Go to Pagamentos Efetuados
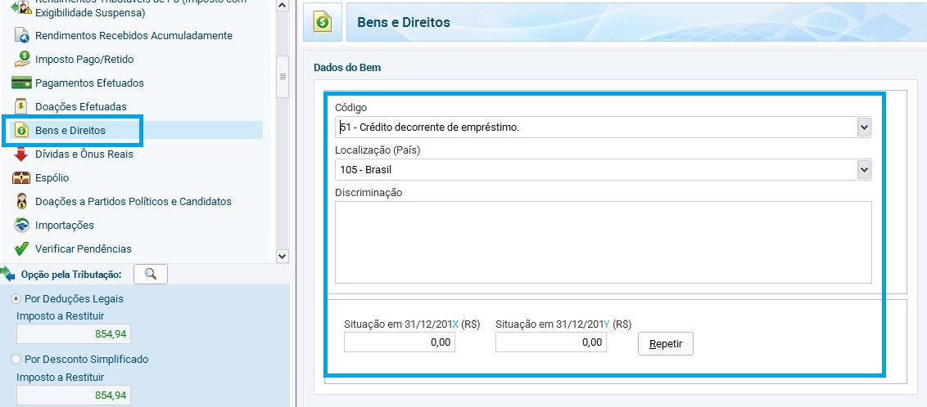 click(x=89, y=83)
